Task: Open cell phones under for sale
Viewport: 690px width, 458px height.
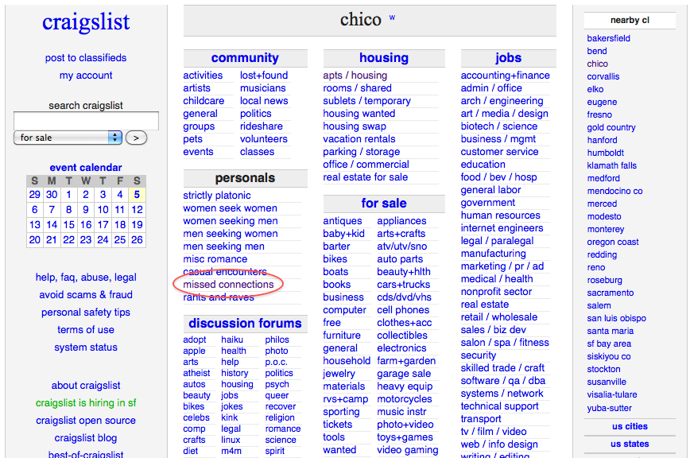Action: pos(403,310)
